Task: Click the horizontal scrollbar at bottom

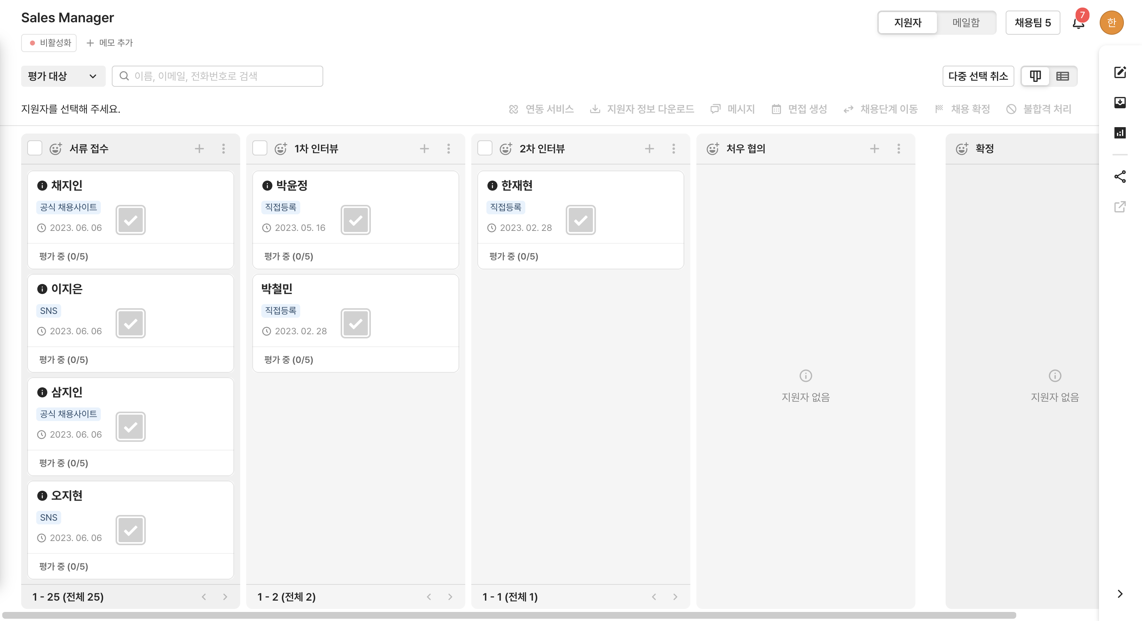Action: [509, 615]
